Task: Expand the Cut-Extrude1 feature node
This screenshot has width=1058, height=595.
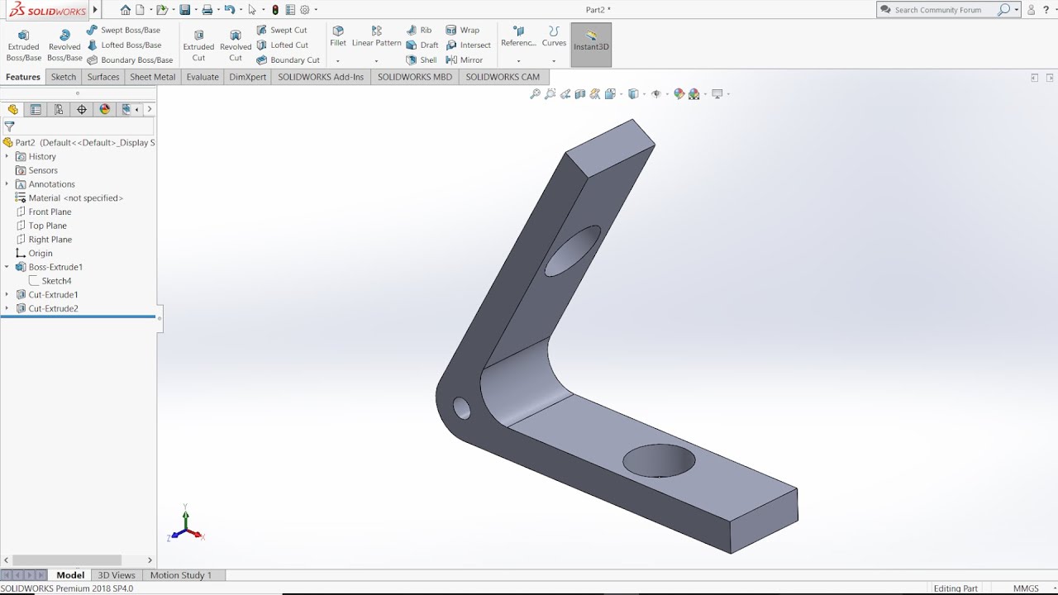Action: point(7,294)
